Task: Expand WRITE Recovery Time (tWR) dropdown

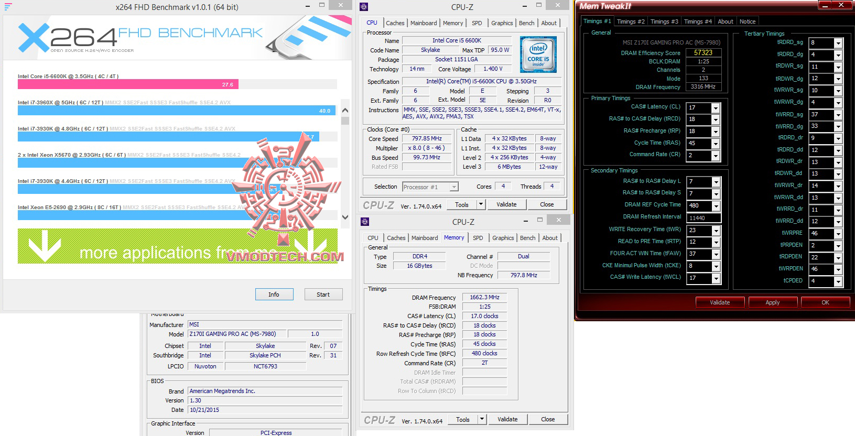Action: click(x=716, y=231)
